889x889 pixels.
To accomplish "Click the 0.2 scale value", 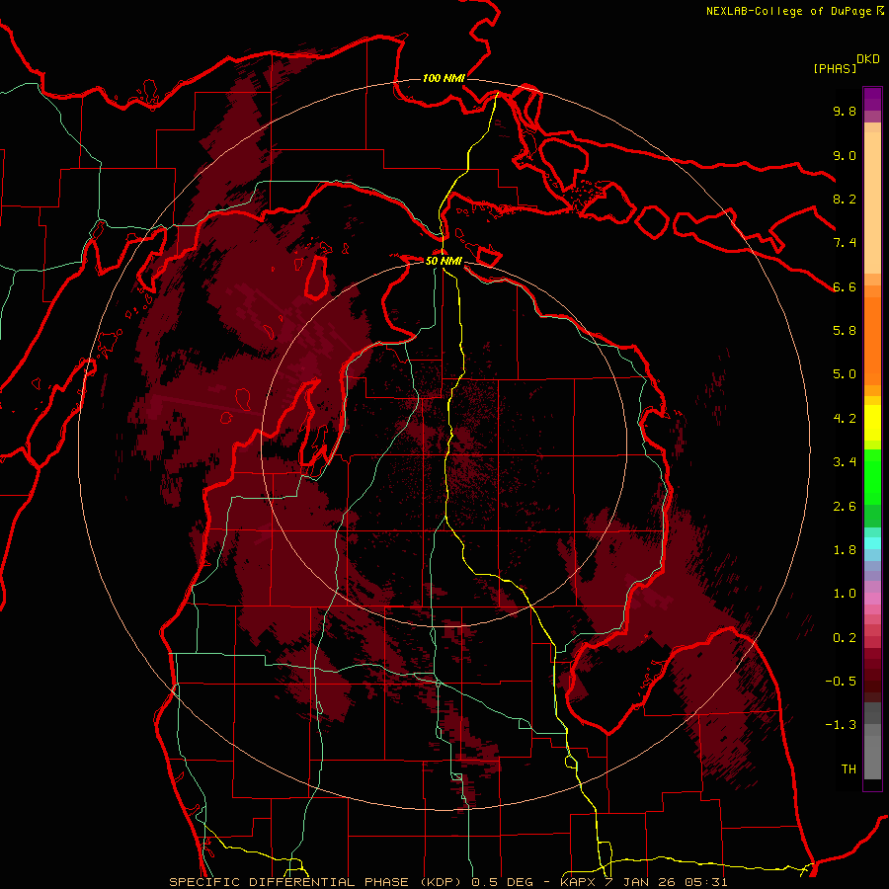I will [845, 638].
